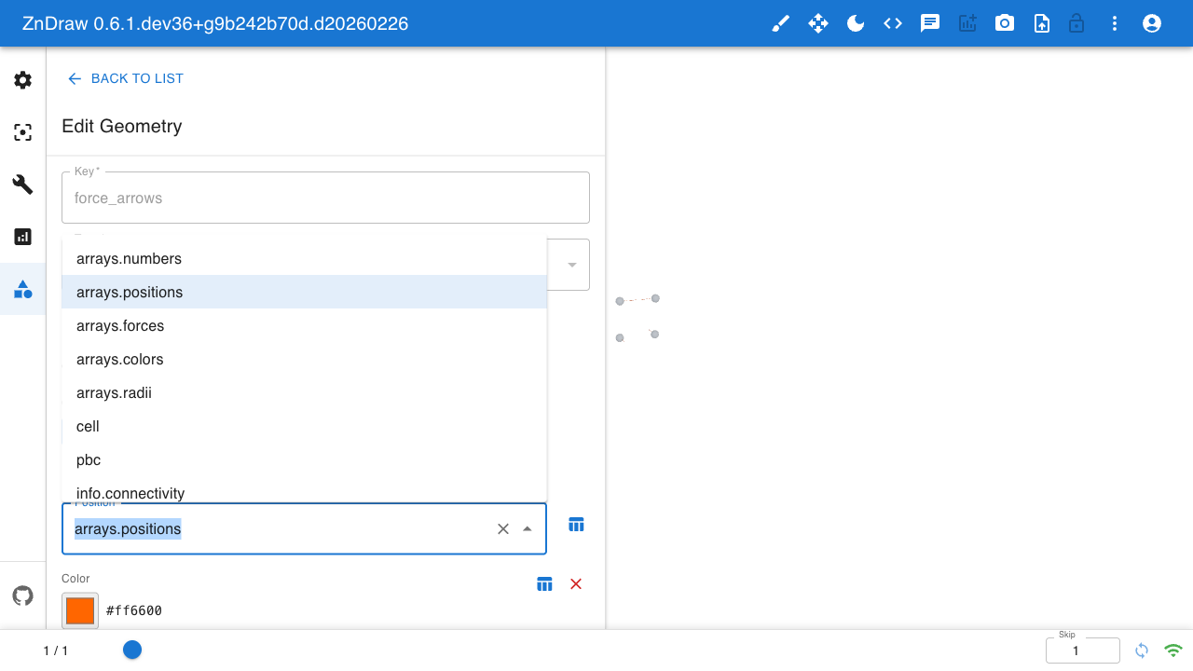This screenshot has width=1193, height=671.
Task: Choose arrays.numbers from the list
Action: [304, 258]
